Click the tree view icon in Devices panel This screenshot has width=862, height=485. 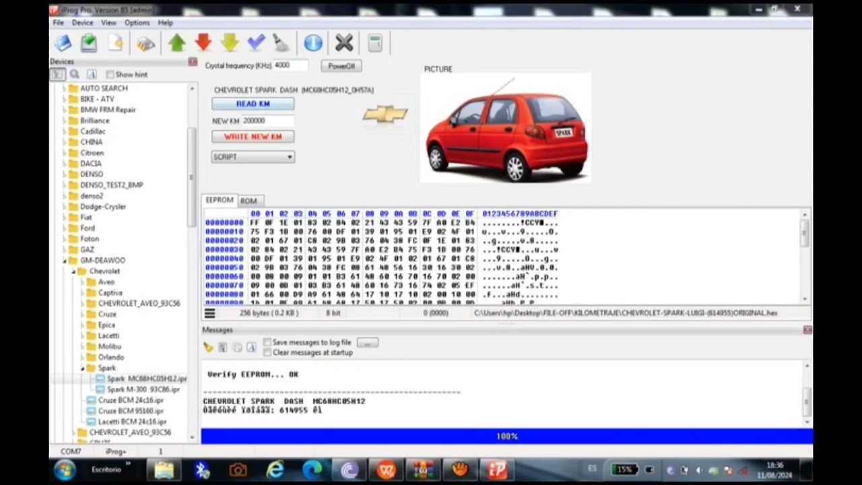pos(58,74)
